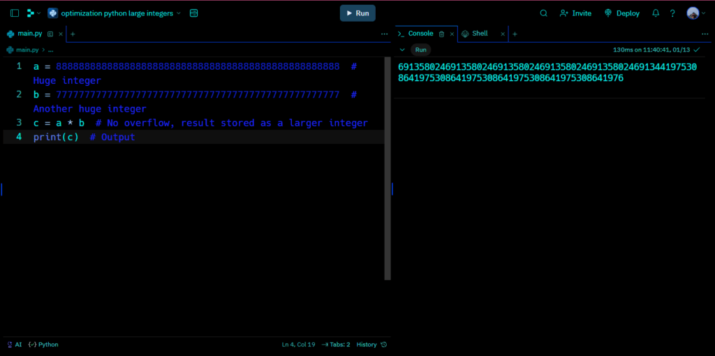Click the Ln 4, Col 19 indicator
715x356 pixels.
pos(299,345)
